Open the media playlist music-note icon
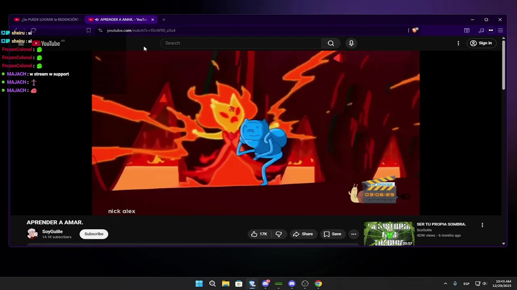The image size is (517, 290). click(481, 30)
